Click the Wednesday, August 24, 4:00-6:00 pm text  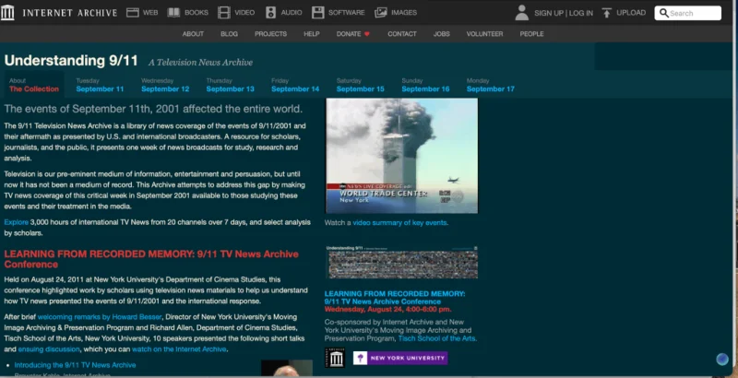coord(387,310)
